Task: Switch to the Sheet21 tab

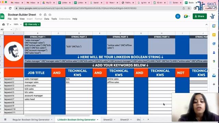Action: (x=125, y=120)
